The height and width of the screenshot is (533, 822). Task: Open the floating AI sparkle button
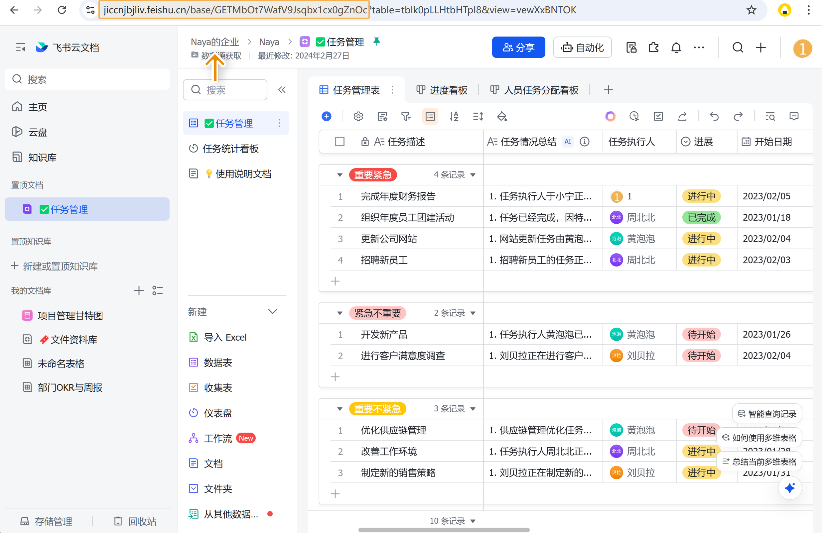pyautogui.click(x=789, y=488)
